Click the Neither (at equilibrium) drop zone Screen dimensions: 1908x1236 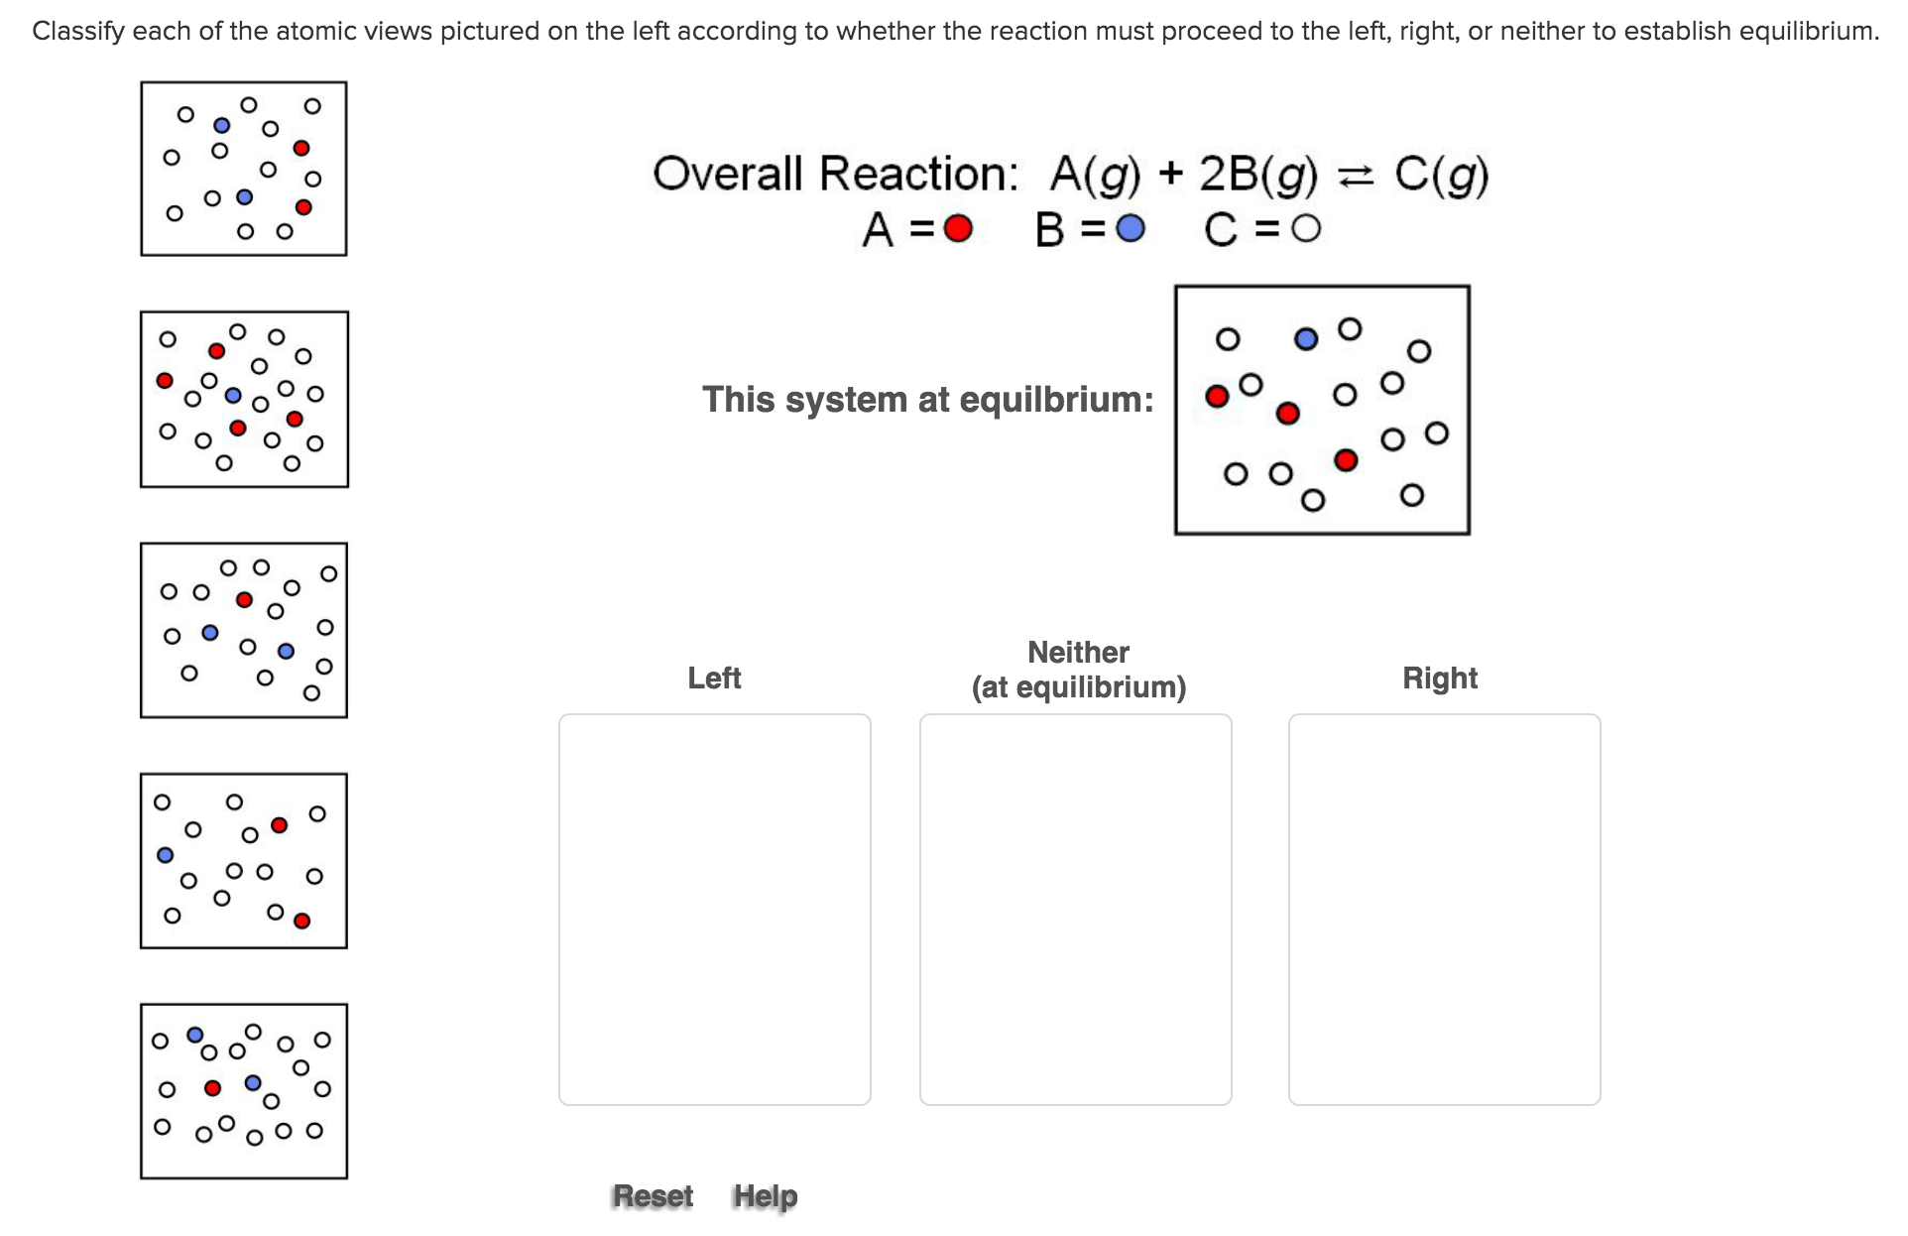point(1076,908)
